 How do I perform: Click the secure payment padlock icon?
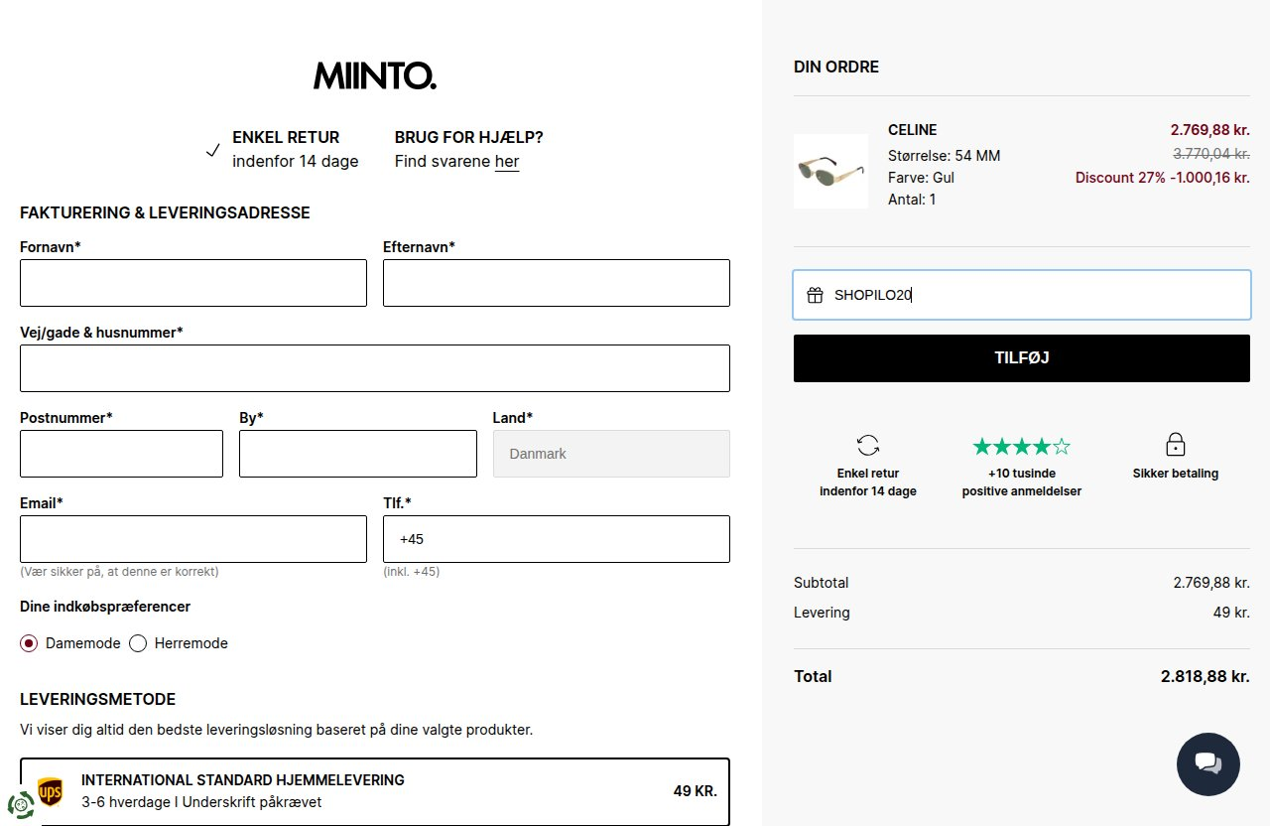coord(1176,444)
